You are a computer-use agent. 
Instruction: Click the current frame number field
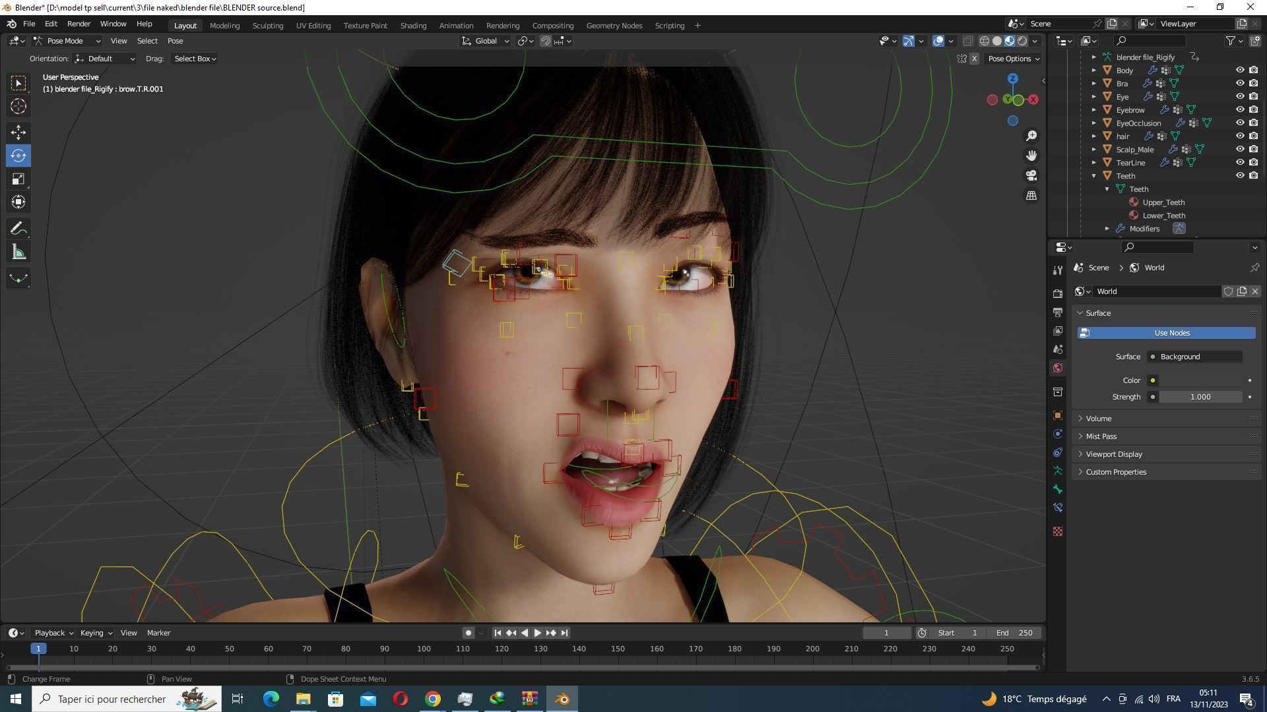tap(886, 633)
